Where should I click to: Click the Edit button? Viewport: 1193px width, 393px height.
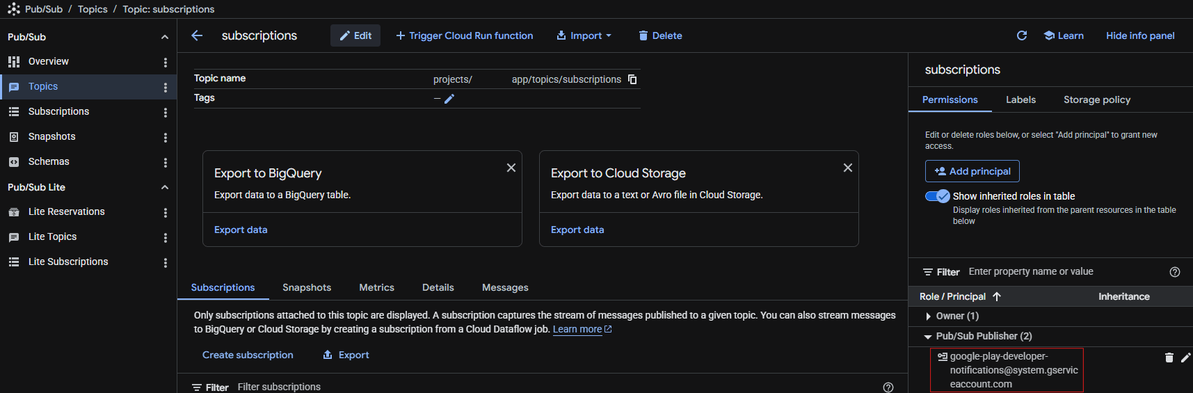pos(355,35)
